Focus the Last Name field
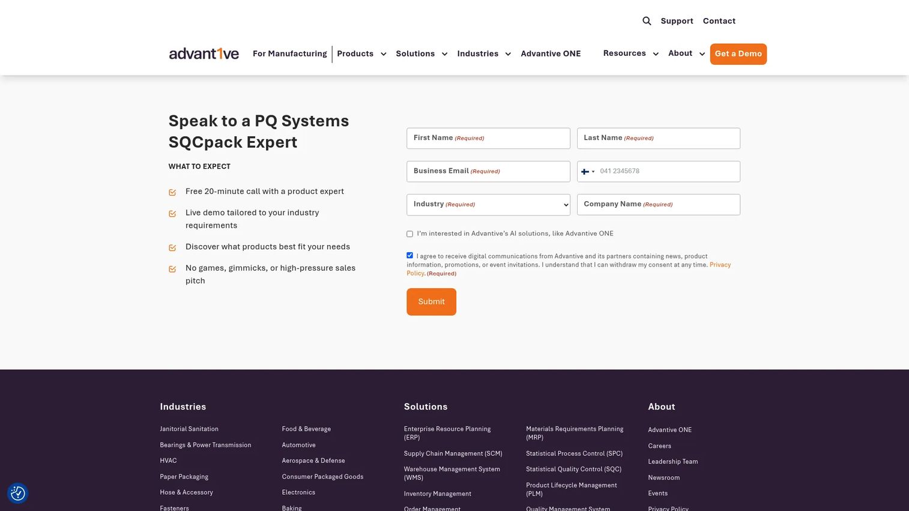The width and height of the screenshot is (909, 511). tap(659, 139)
